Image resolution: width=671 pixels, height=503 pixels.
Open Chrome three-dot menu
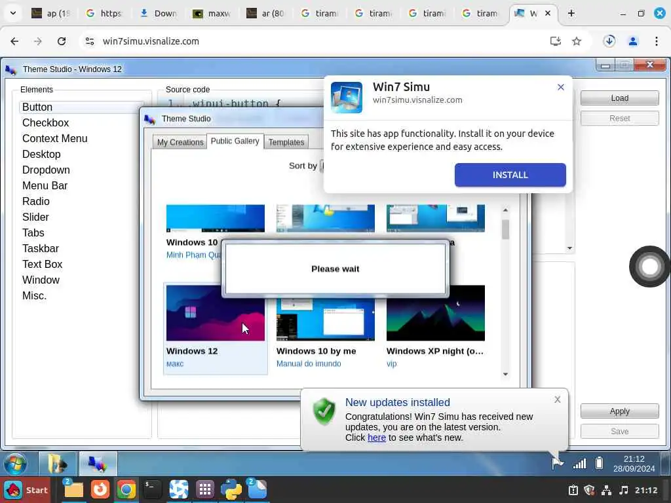(x=657, y=41)
